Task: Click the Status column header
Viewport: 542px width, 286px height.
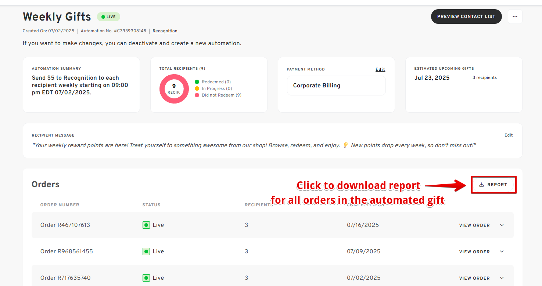Action: (151, 205)
